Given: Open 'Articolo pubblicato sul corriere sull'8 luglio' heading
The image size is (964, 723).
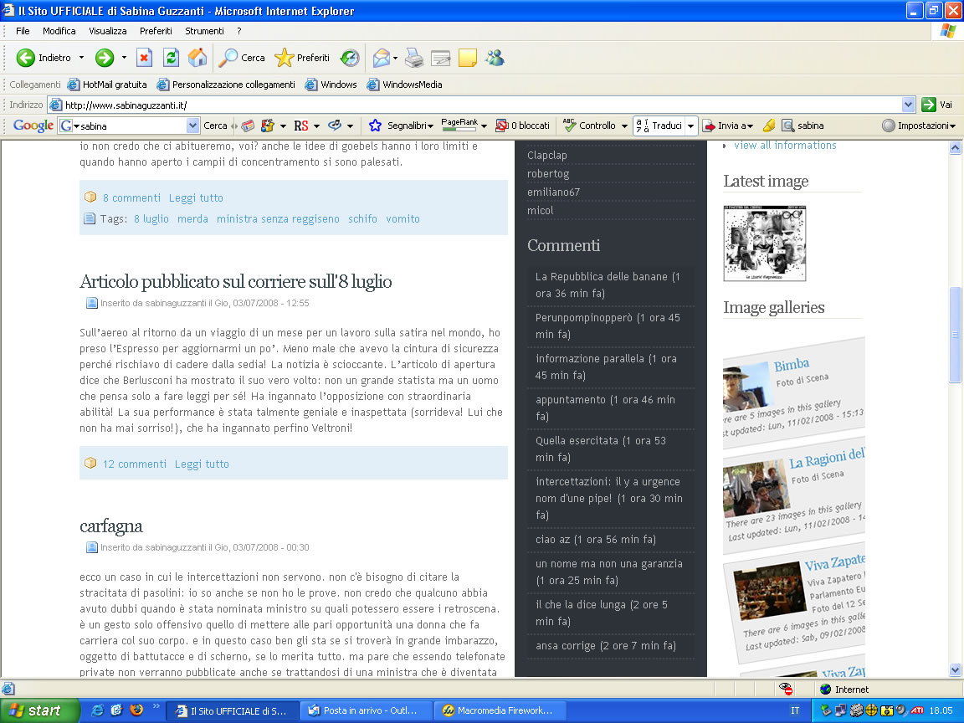Looking at the screenshot, I should point(235,281).
